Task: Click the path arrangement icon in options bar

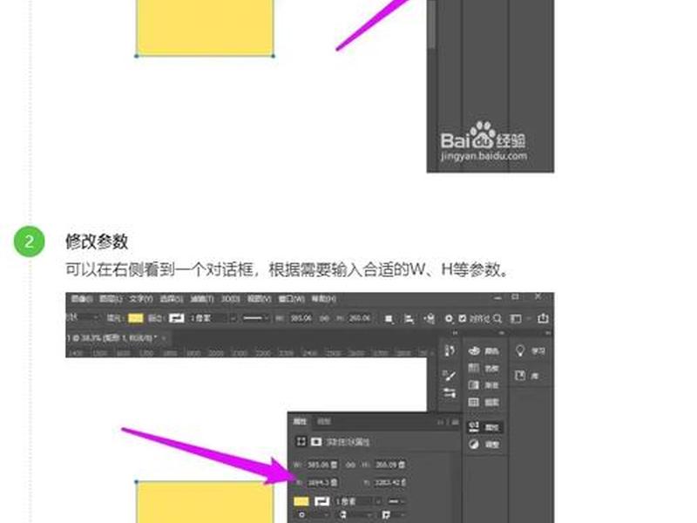Action: tap(430, 319)
